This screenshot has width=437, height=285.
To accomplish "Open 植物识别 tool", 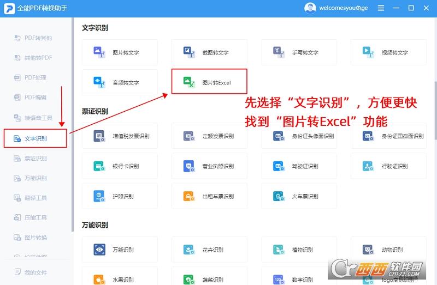I will tap(299, 250).
